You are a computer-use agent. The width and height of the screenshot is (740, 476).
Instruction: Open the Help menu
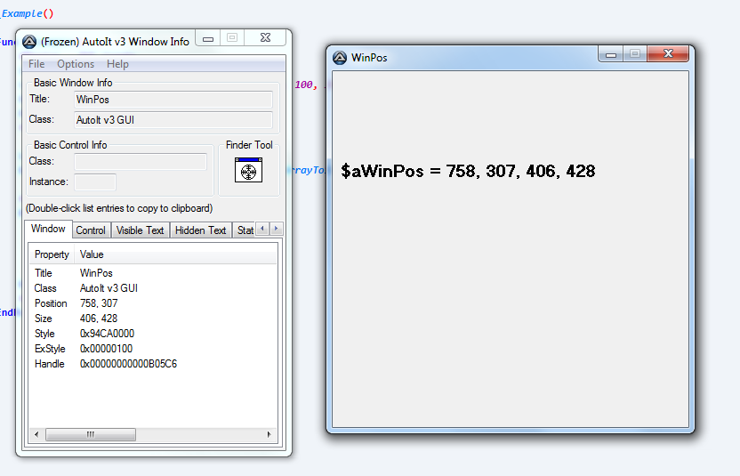117,64
